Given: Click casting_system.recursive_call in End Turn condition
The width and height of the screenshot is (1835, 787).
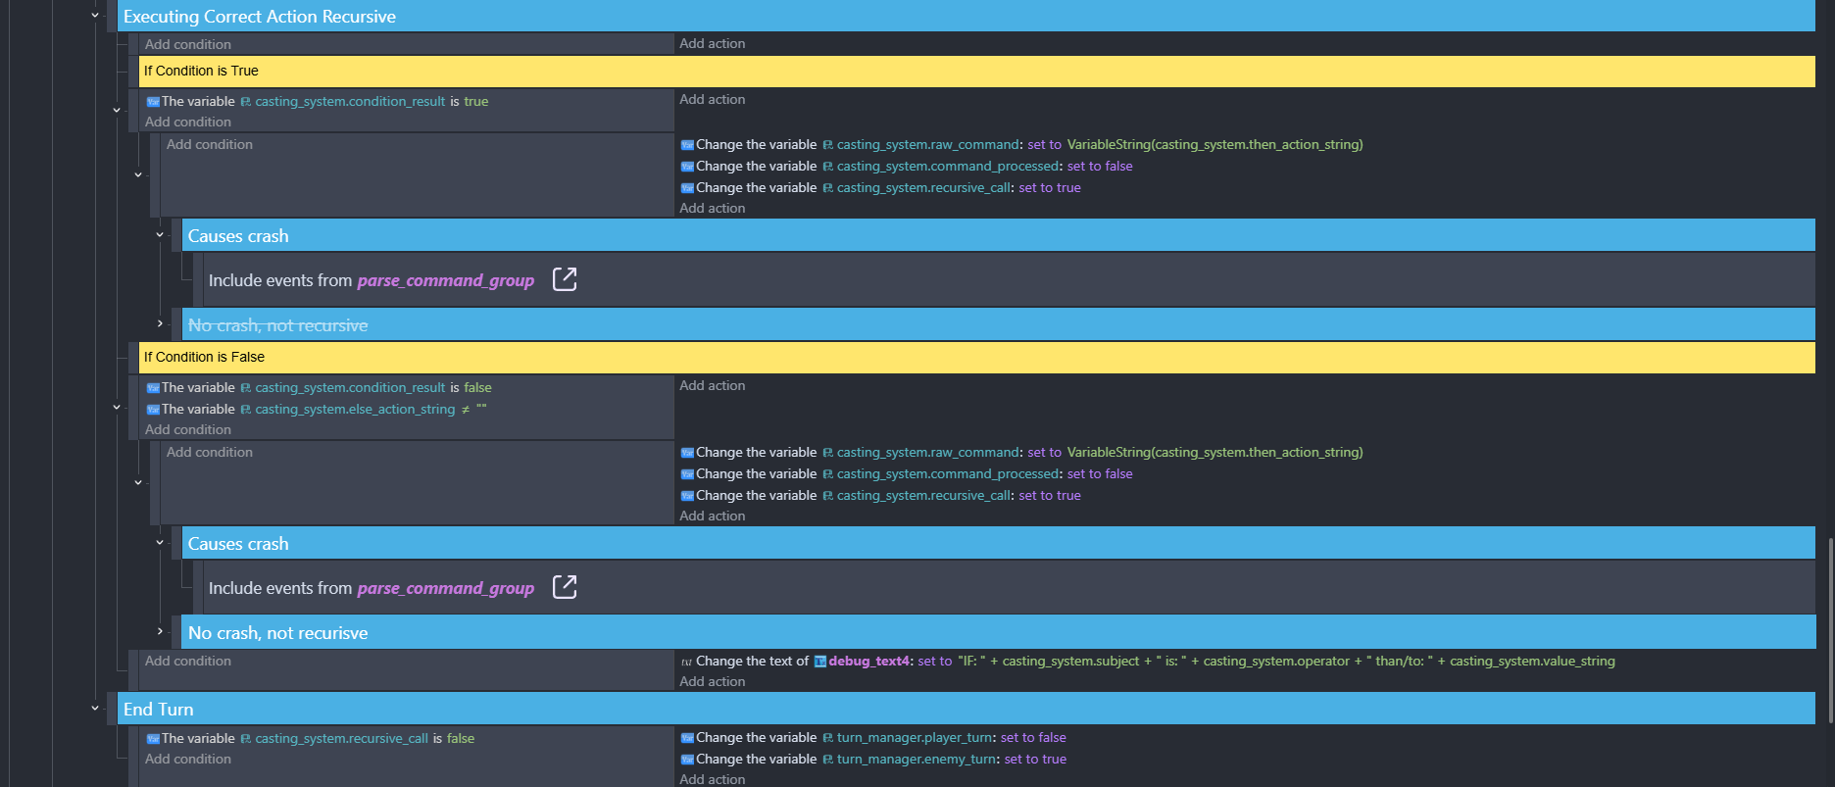Looking at the screenshot, I should coord(341,739).
